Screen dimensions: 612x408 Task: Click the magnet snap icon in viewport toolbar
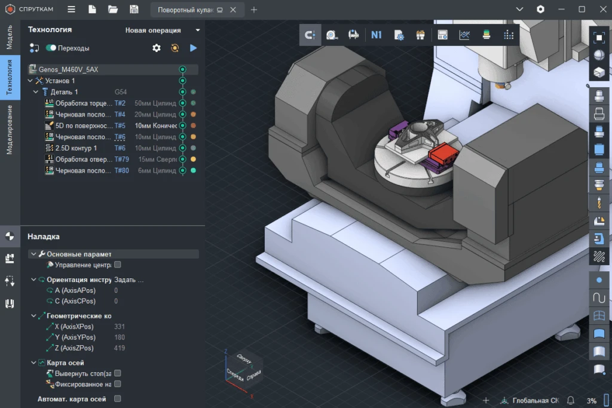(x=310, y=35)
